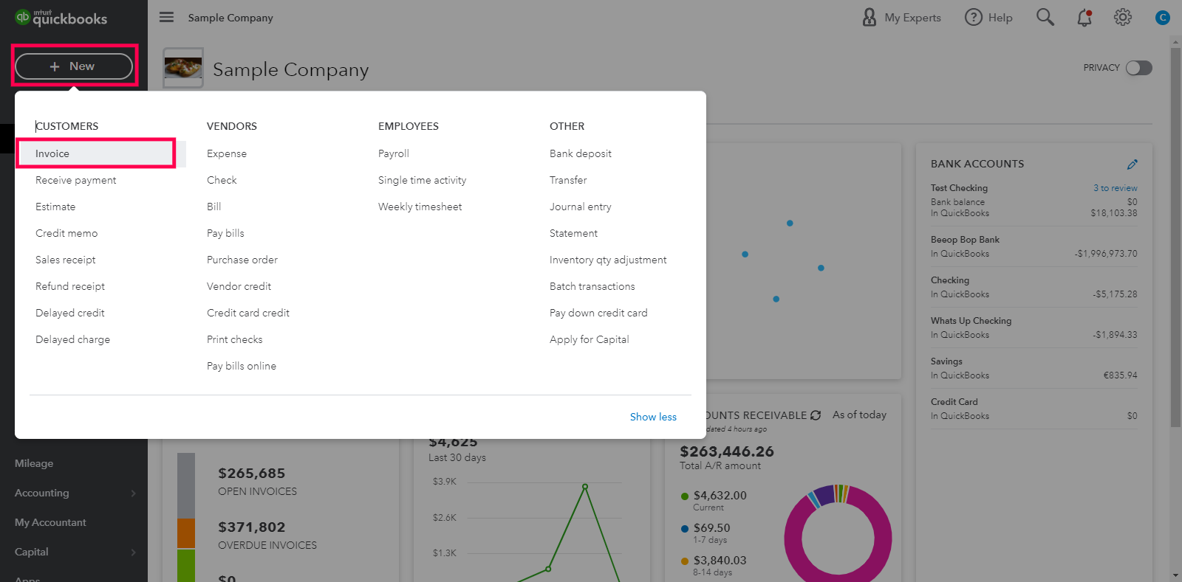Expand the Capital sidebar submenu
Viewport: 1182px width, 582px height.
point(74,552)
